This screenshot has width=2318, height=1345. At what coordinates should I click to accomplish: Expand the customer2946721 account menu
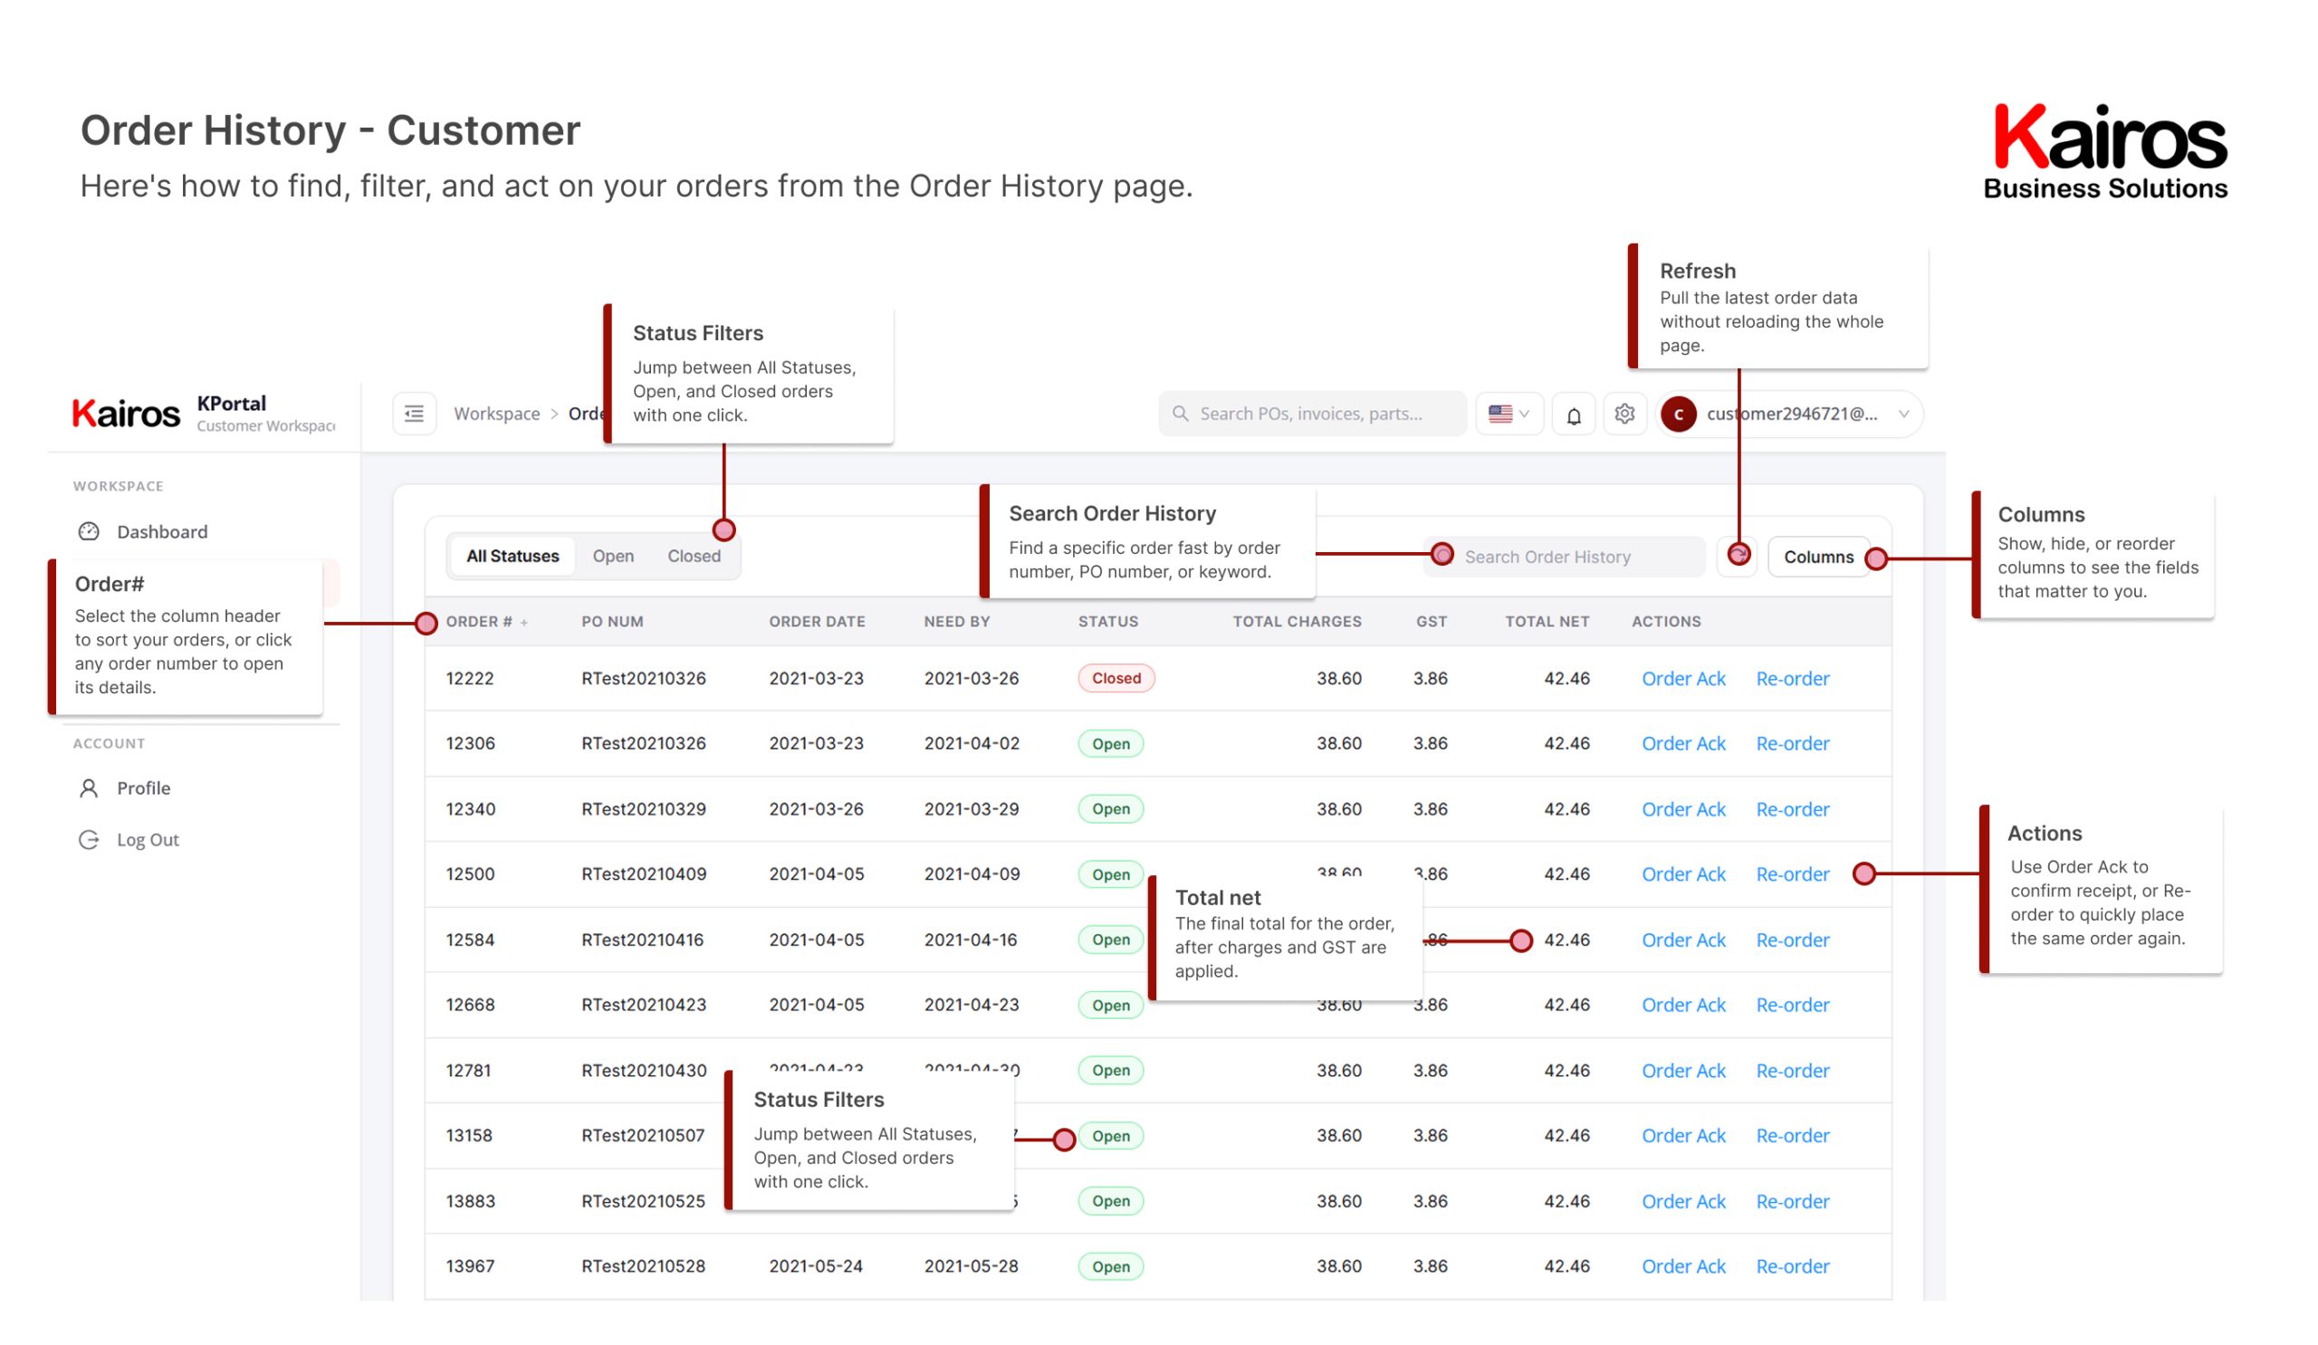click(1789, 415)
